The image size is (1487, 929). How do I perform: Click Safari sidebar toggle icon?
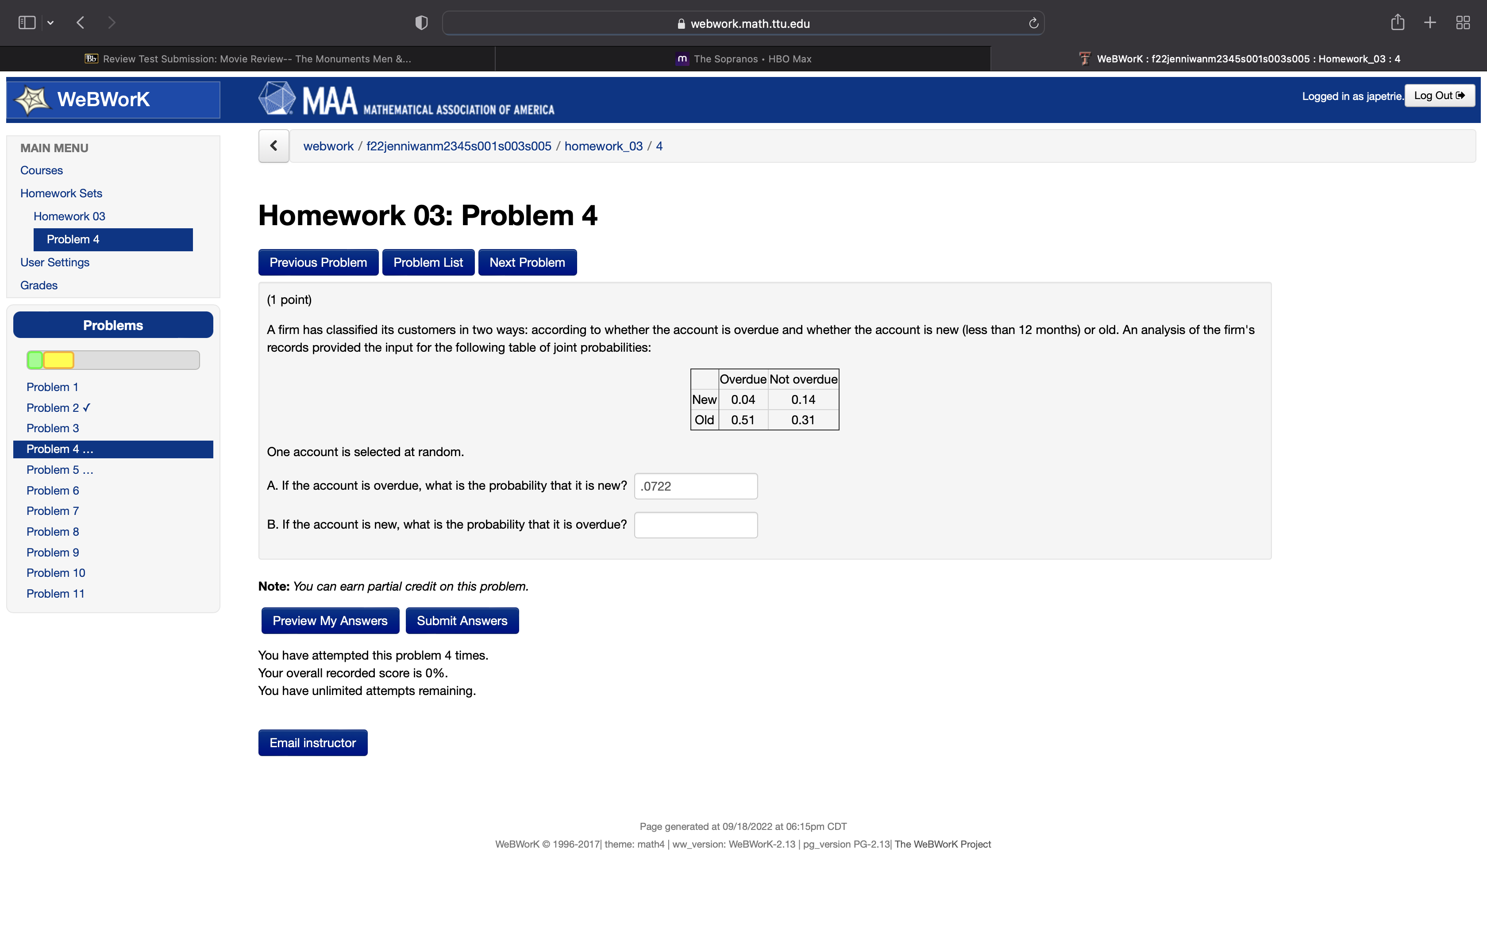[27, 23]
